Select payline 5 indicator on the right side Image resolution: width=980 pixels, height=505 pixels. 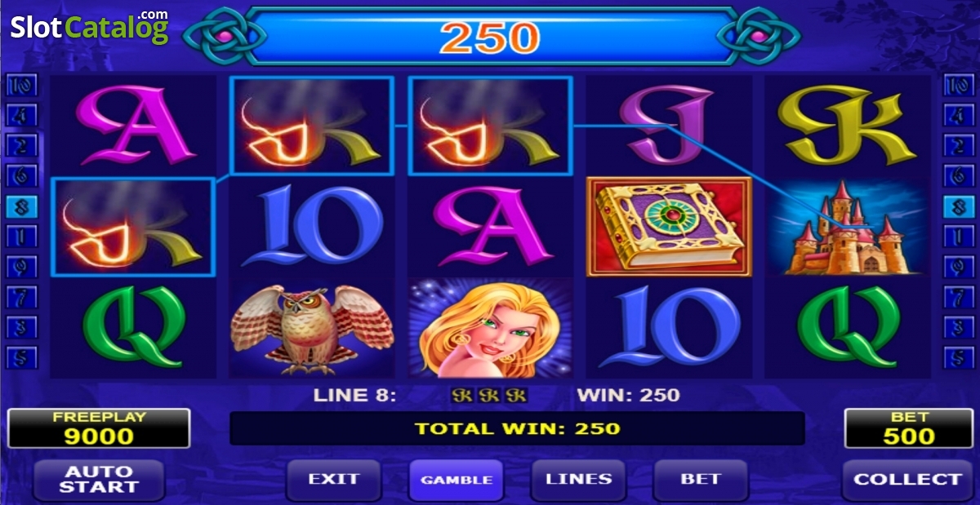(959, 357)
